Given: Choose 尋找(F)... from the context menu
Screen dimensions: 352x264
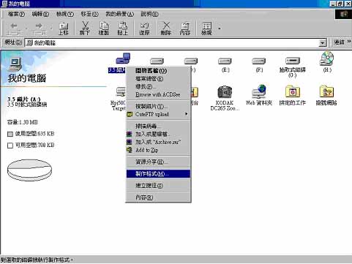Looking at the screenshot, I should pos(158,86).
